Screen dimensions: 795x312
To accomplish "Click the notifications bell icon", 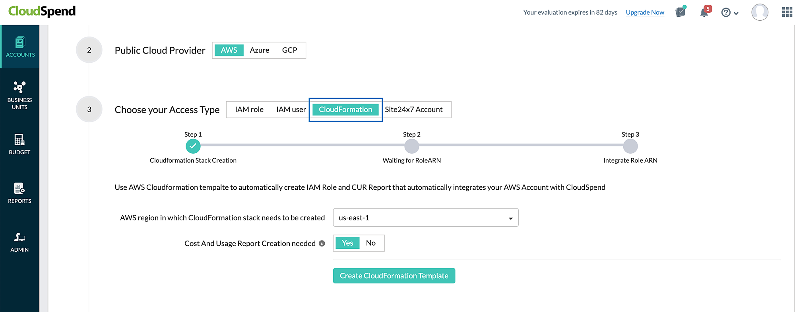I will pos(704,12).
